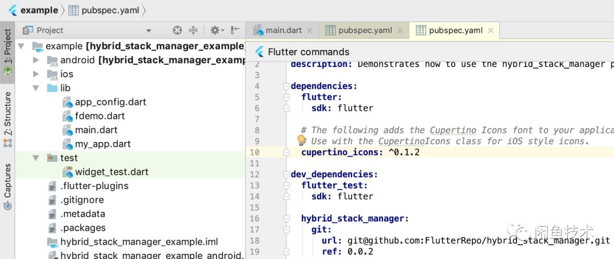Click the Flutter logo in breadcrumb bar

point(13,11)
